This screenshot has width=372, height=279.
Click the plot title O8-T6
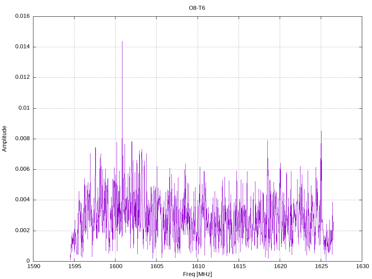click(x=197, y=8)
